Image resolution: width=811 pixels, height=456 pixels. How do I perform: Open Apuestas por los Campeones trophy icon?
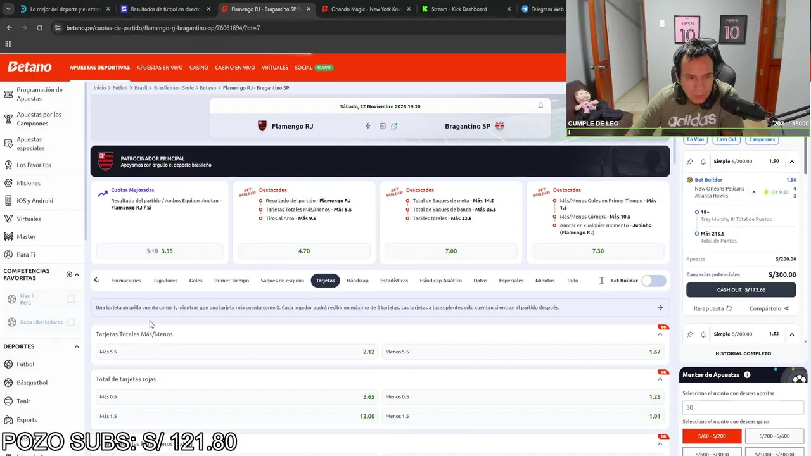point(8,118)
